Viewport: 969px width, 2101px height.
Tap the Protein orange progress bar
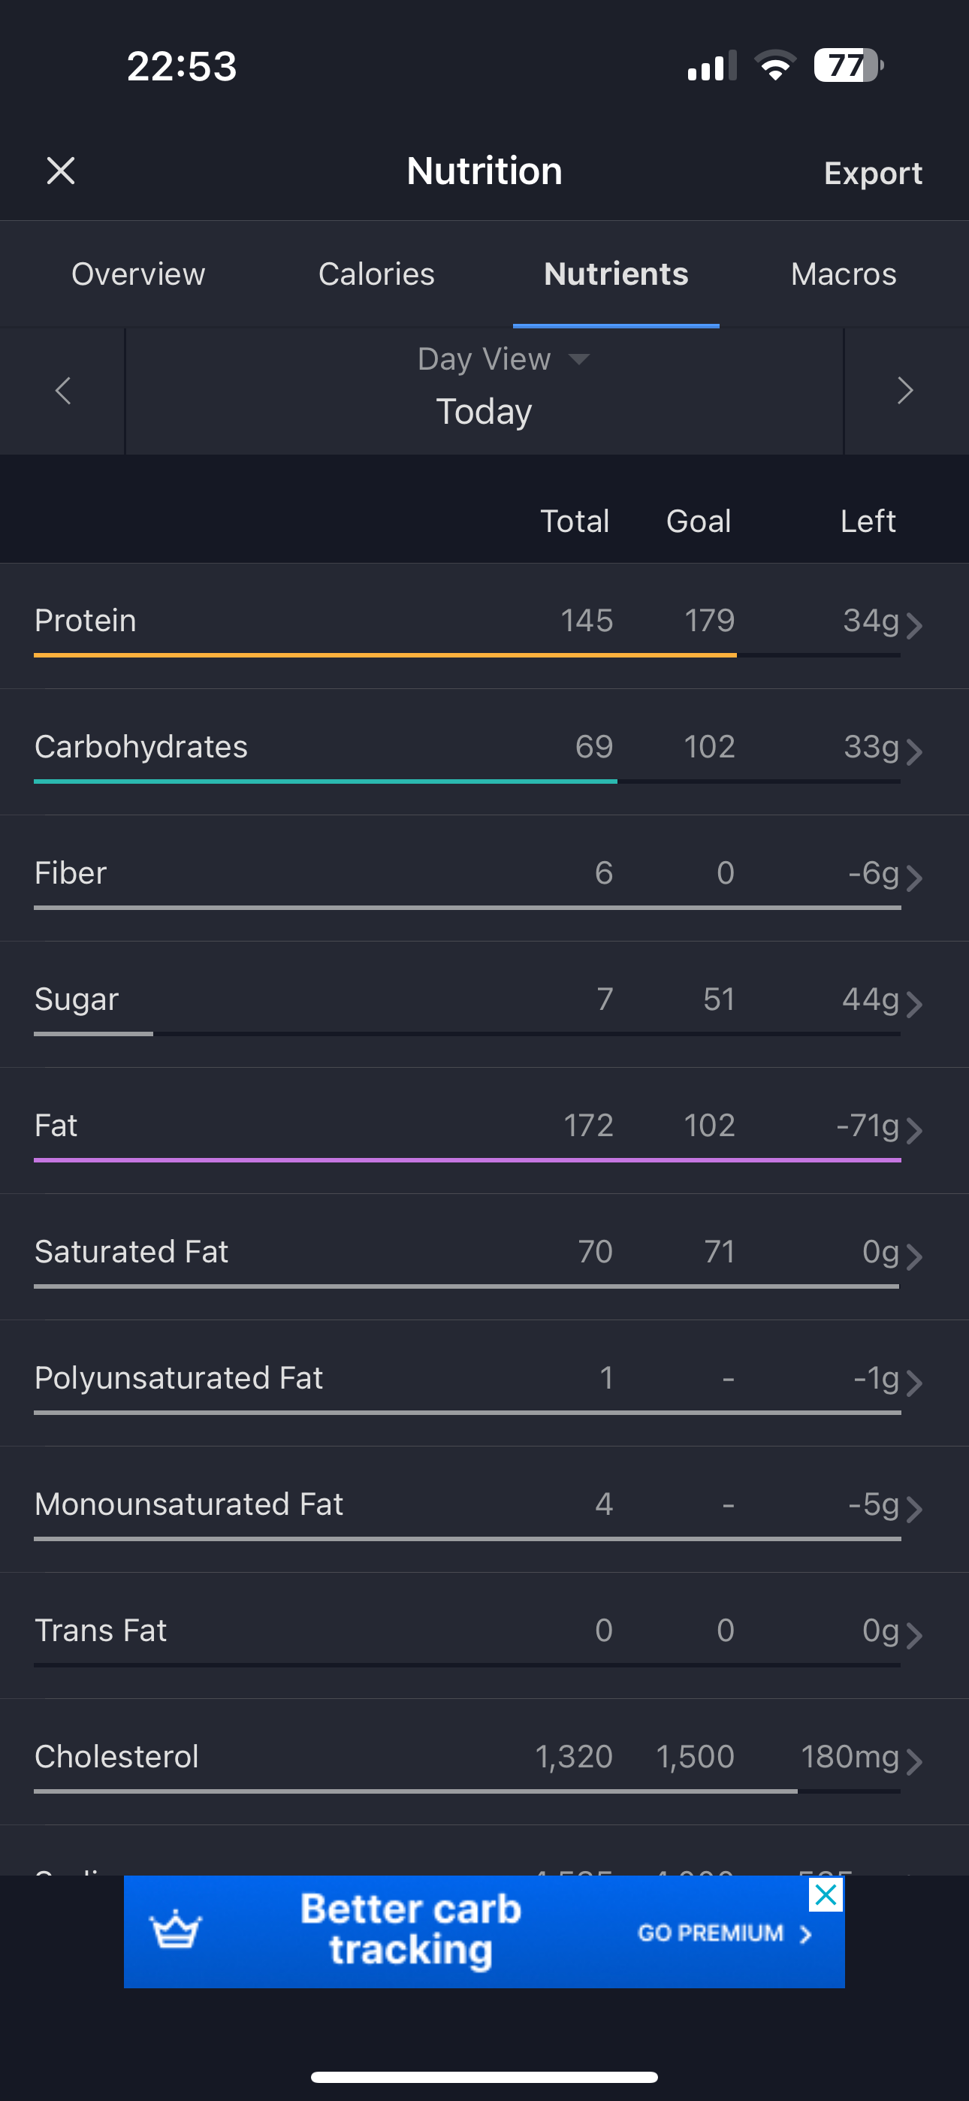coord(385,654)
